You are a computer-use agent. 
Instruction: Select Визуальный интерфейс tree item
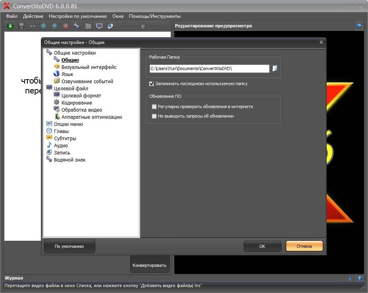tap(89, 67)
